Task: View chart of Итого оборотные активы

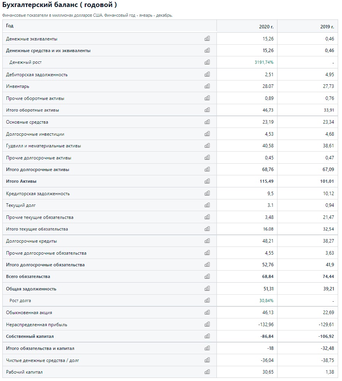Action: click(207, 110)
